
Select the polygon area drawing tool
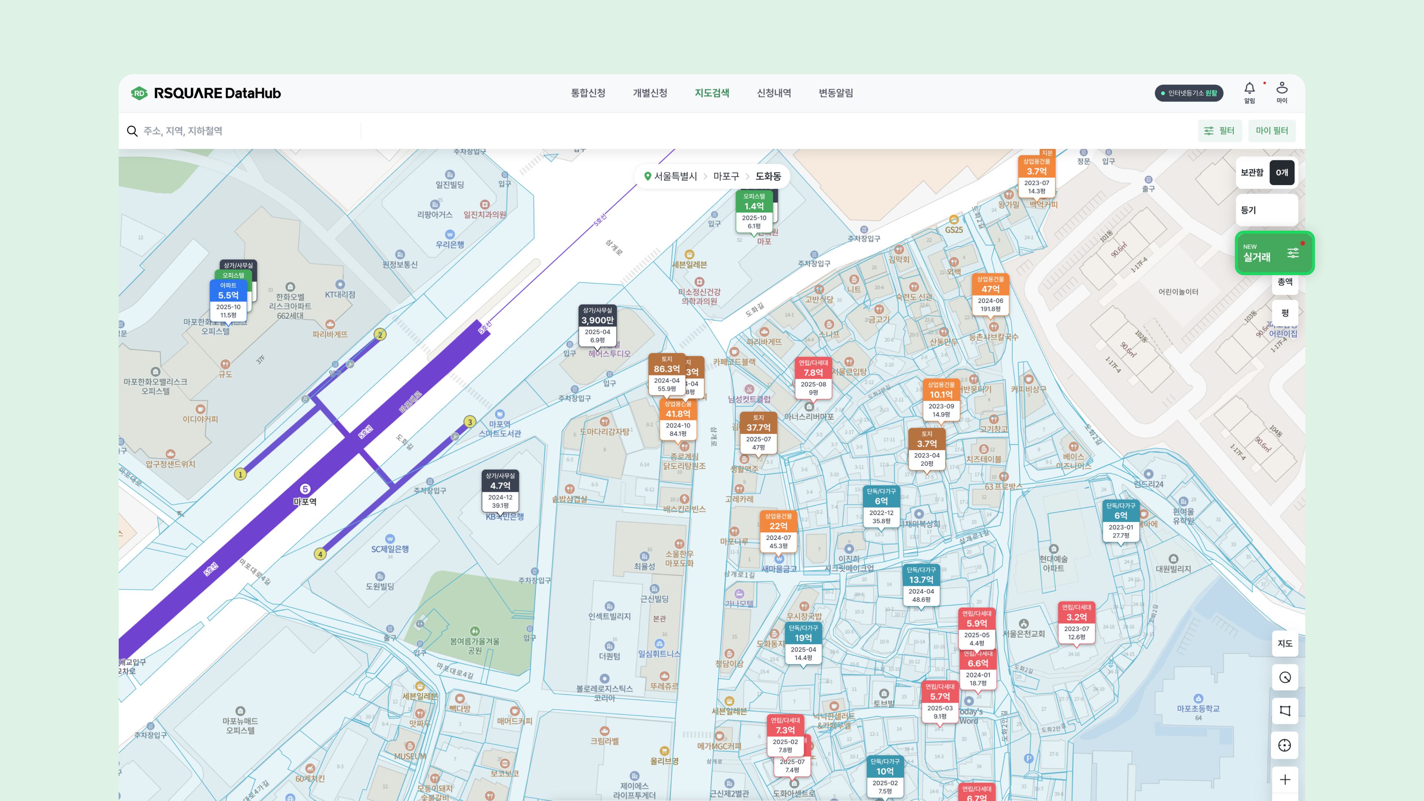(x=1285, y=711)
